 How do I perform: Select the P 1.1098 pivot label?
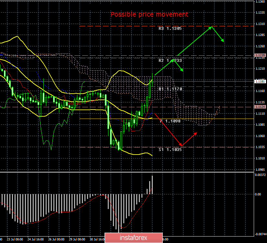click(x=170, y=121)
